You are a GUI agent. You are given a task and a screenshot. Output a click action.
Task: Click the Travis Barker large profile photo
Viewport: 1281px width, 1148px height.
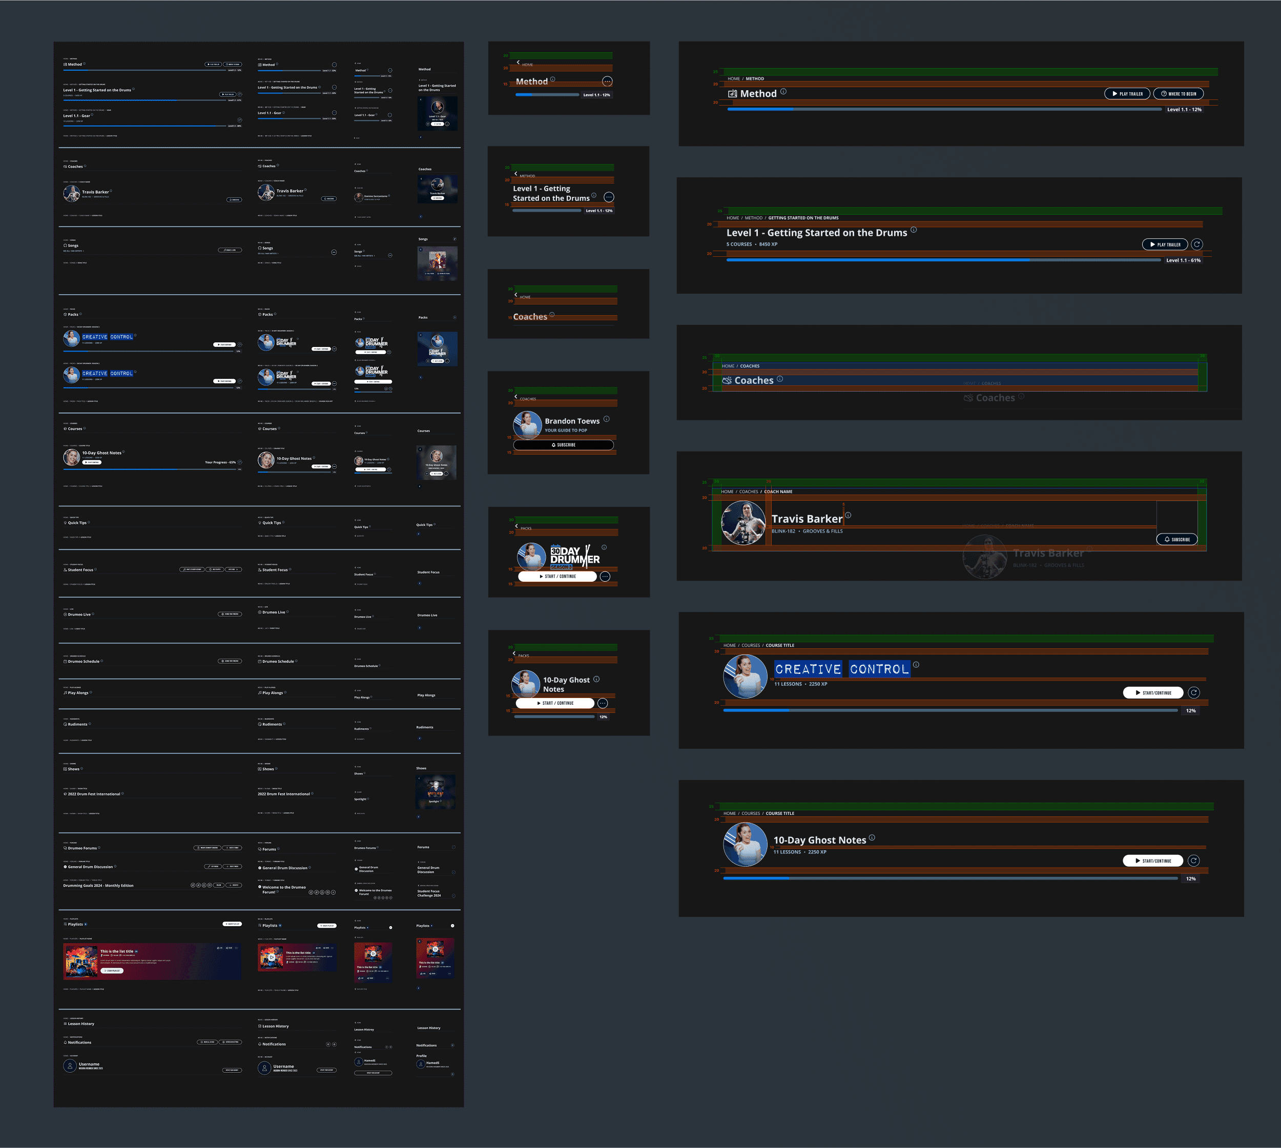click(x=743, y=523)
